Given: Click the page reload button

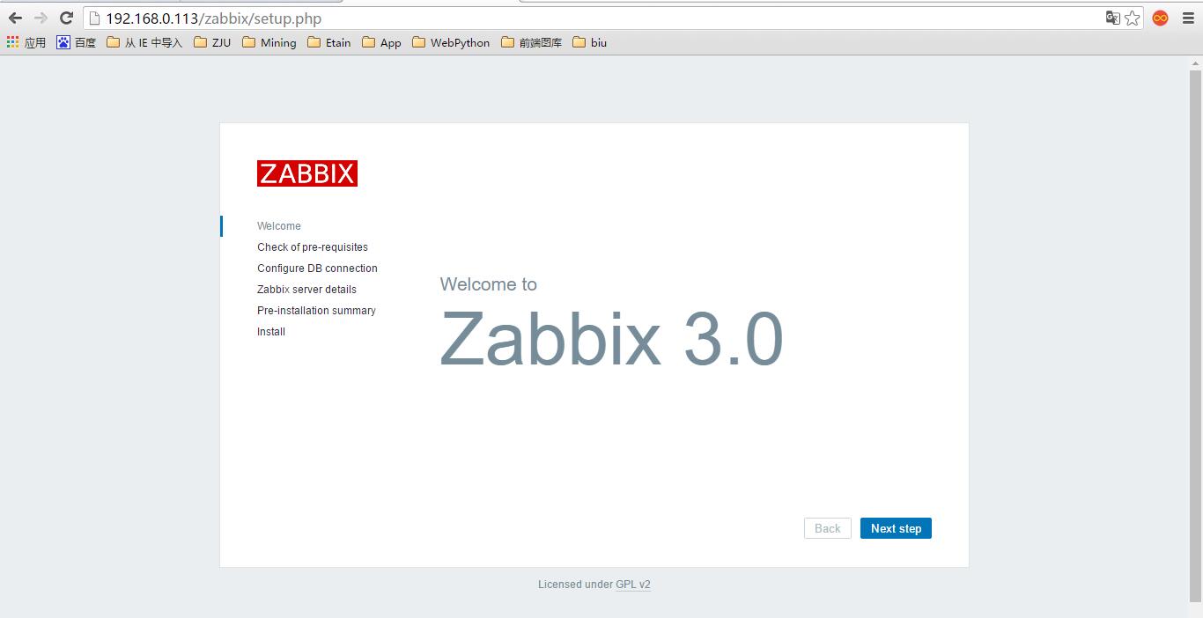Looking at the screenshot, I should pos(67,18).
